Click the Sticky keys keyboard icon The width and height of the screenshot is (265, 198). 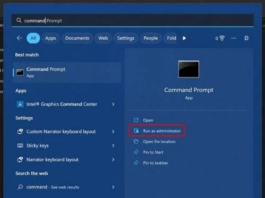coord(20,145)
